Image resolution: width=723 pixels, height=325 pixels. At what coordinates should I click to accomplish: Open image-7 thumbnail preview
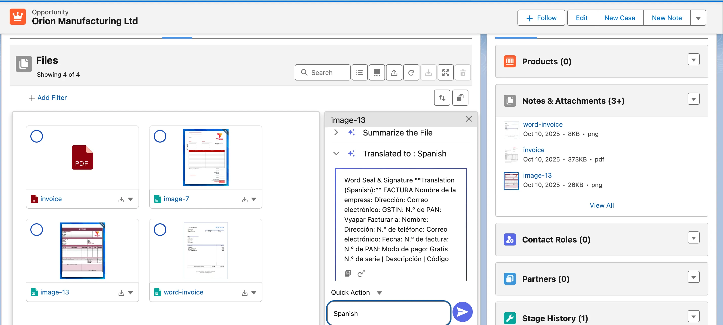pos(206,157)
